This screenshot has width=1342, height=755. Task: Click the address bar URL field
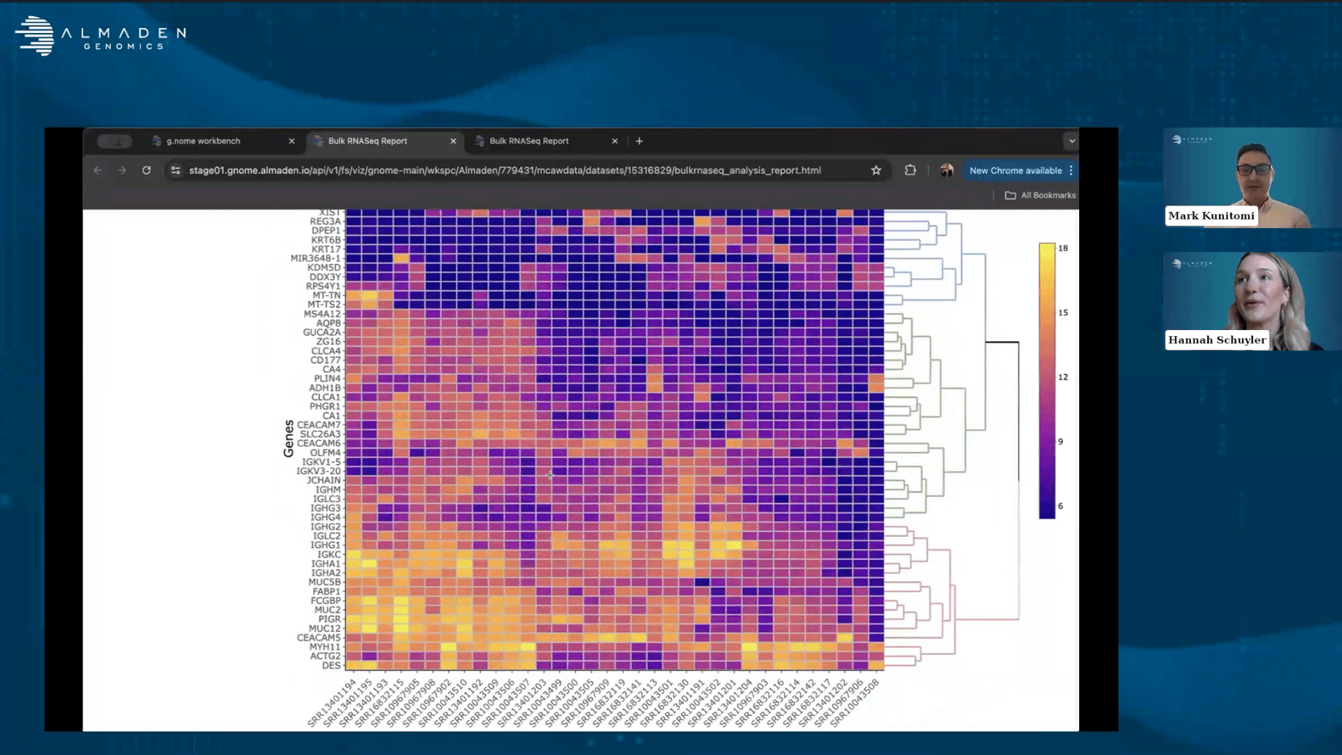(x=503, y=171)
